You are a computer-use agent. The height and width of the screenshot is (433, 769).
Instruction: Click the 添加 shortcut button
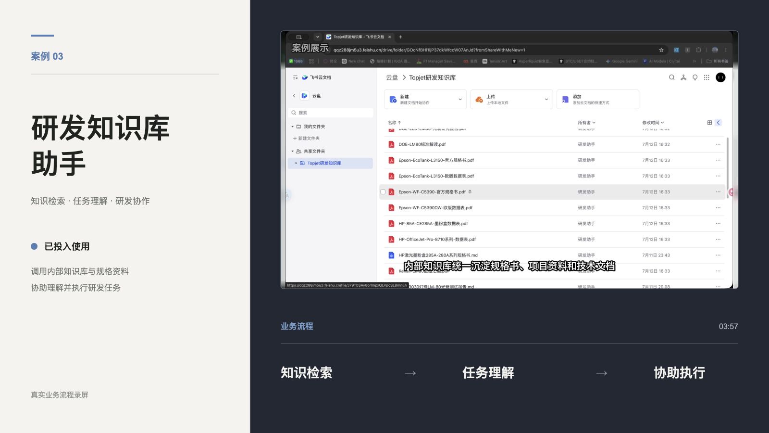click(597, 100)
